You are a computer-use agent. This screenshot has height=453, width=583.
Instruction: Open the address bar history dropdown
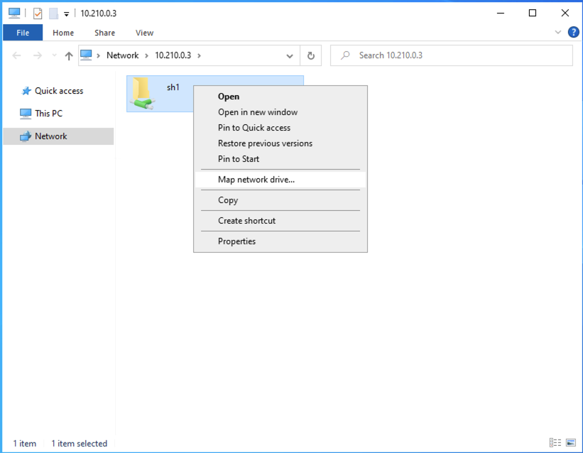pos(289,55)
